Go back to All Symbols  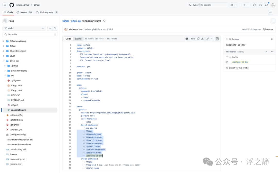tap(233, 39)
